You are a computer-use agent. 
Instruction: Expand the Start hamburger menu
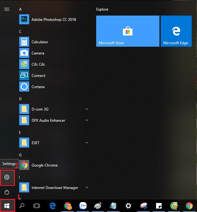coord(7,9)
